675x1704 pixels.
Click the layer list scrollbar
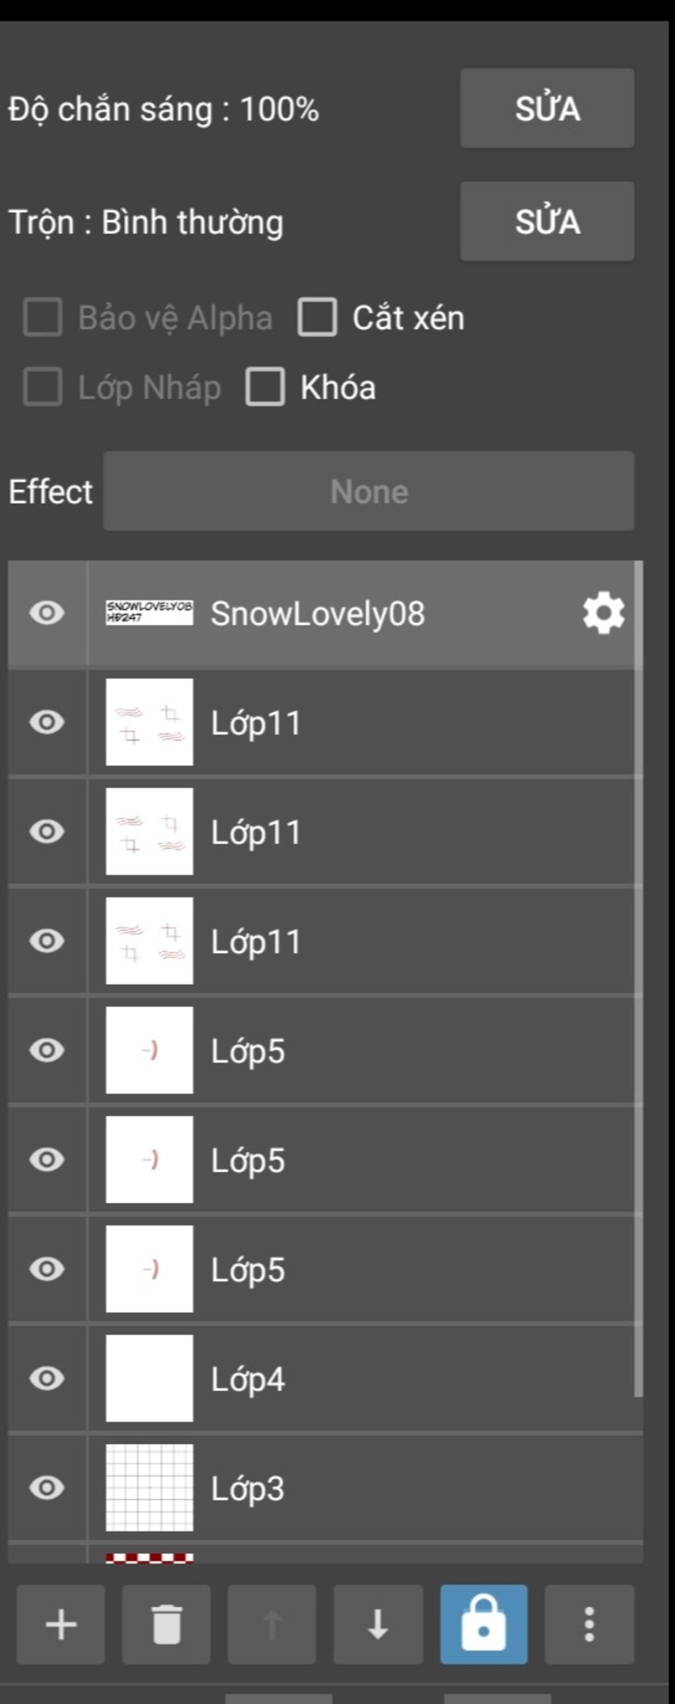point(639,979)
